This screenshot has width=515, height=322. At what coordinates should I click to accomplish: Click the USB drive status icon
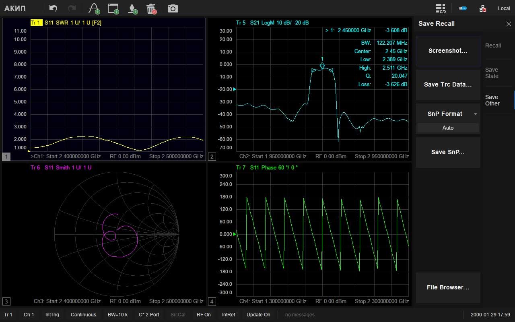pos(463,8)
